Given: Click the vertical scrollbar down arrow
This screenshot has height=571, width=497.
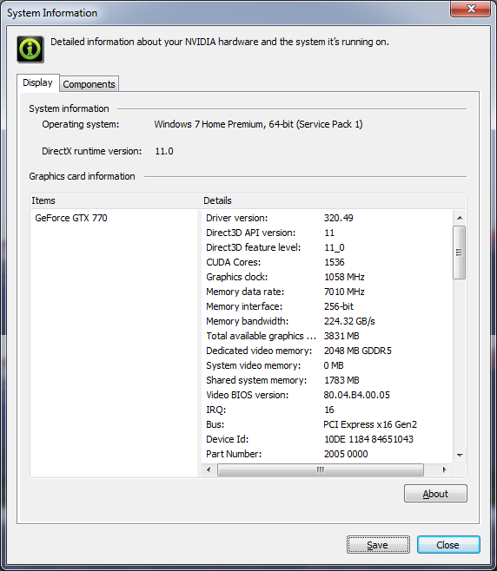Looking at the screenshot, I should coord(460,456).
